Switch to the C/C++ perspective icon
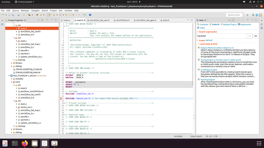This screenshot has height=148, width=264. (x=253, y=15)
